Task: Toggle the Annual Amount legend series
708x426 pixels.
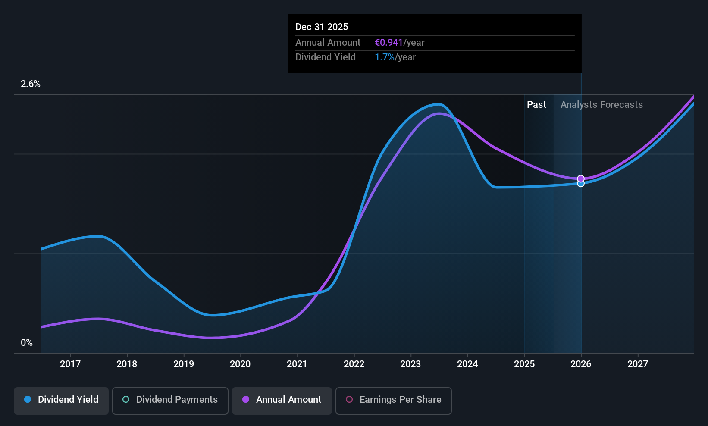Action: (282, 401)
